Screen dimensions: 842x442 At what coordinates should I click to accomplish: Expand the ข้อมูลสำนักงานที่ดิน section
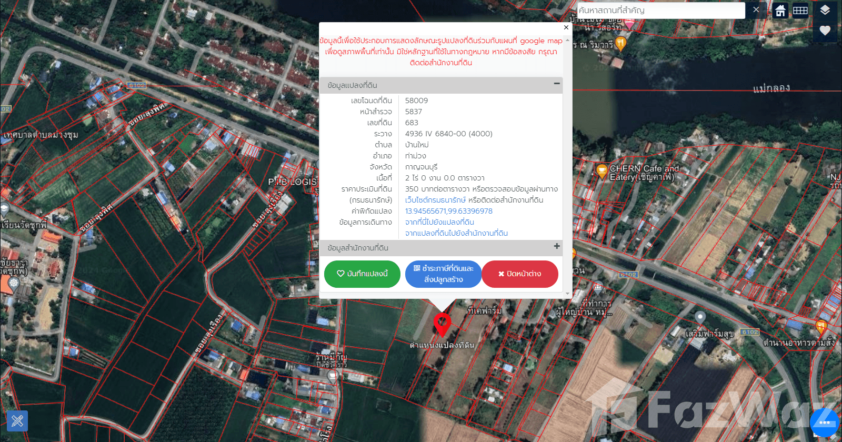[556, 246]
